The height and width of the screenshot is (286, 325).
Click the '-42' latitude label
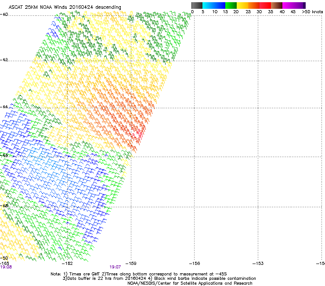pos(4,59)
